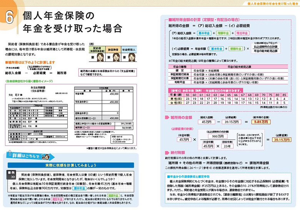Click the pink arrow marker beside 雑所得の金額
Image resolution: width=300 pixels, height=210 pixels.
(x=167, y=118)
